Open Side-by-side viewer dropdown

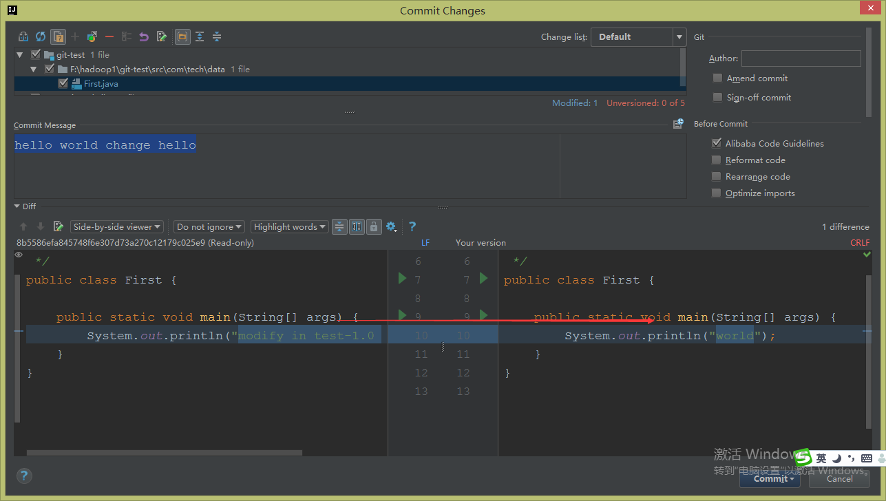[117, 226]
